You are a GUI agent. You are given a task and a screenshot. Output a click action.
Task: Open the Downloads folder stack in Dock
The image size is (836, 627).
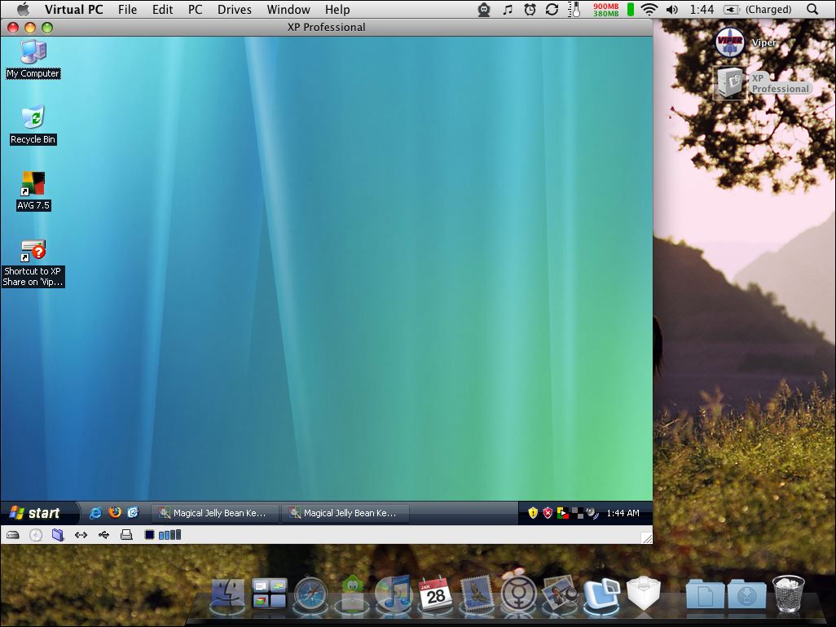coord(746,595)
